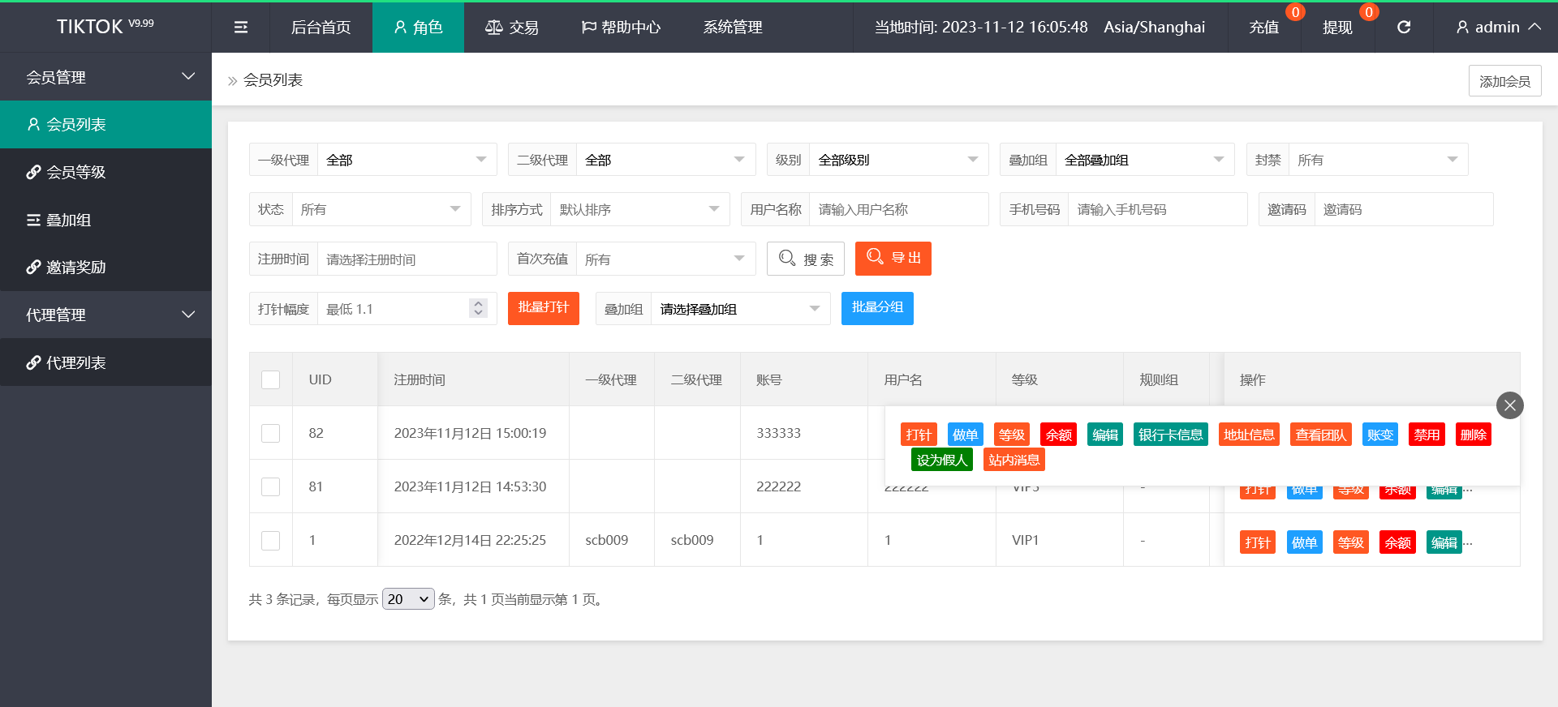Check the checkbox for UID 1 row

271,540
